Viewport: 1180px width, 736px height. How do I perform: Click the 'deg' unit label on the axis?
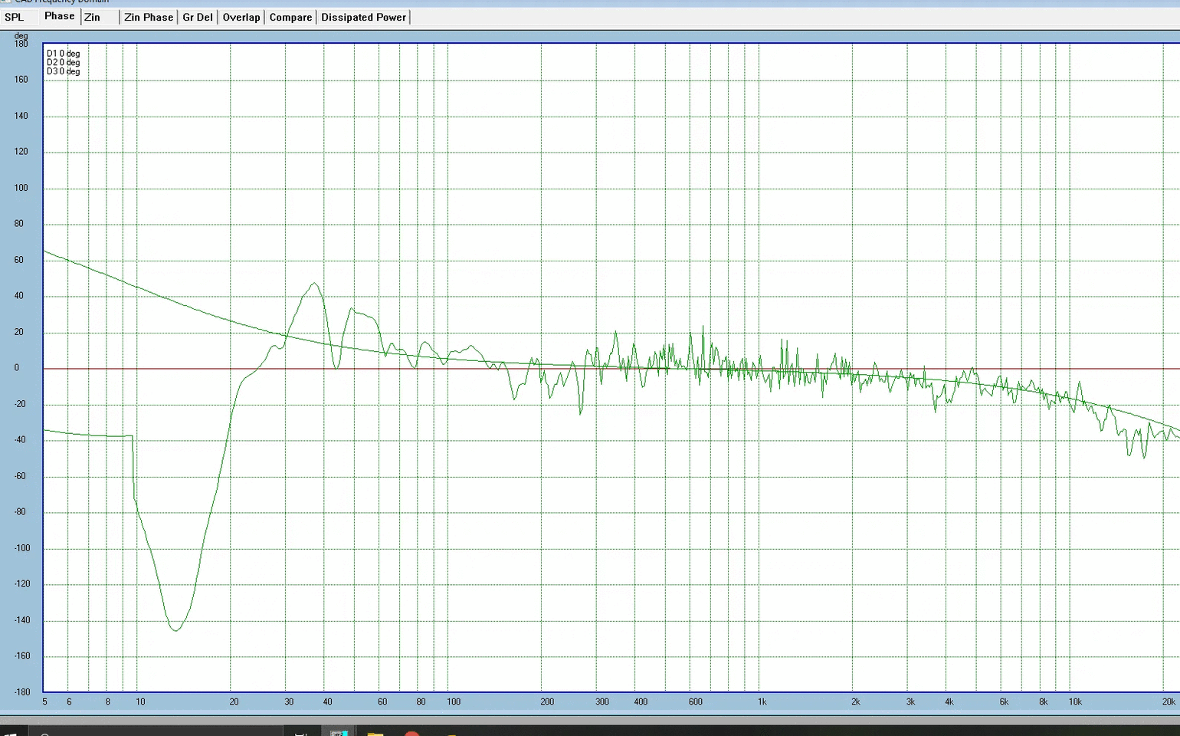[x=21, y=36]
